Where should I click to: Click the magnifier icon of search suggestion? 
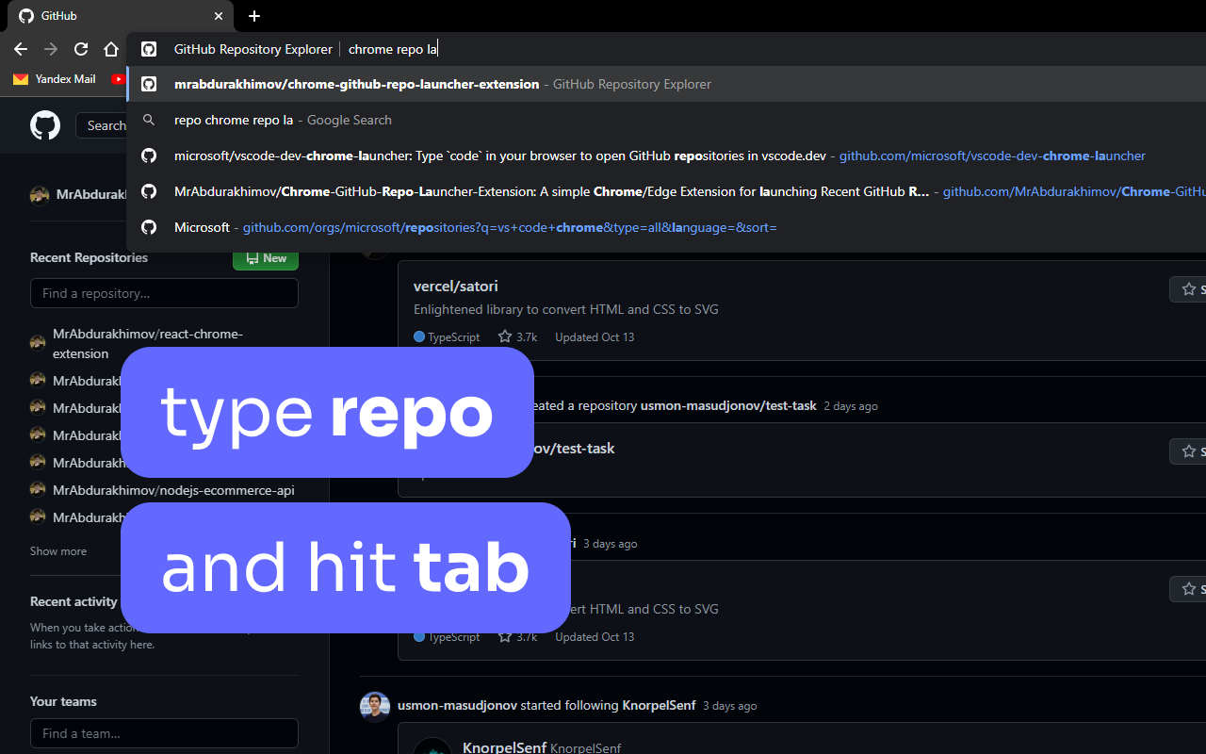(x=149, y=120)
